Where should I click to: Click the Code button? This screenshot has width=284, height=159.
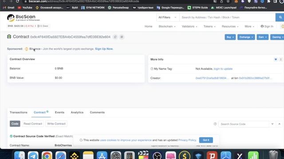(x=15, y=124)
